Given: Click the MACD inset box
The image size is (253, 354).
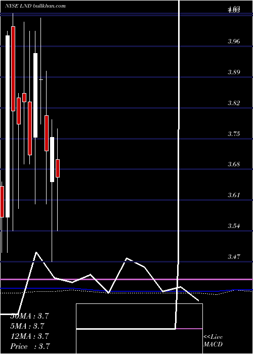Looking at the screenshot, I should pyautogui.click(x=139, y=329).
